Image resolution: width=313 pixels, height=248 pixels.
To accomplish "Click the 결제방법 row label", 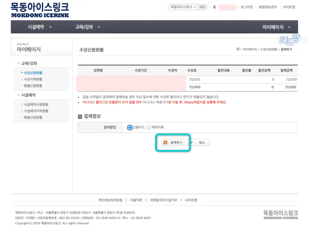I will point(110,127).
